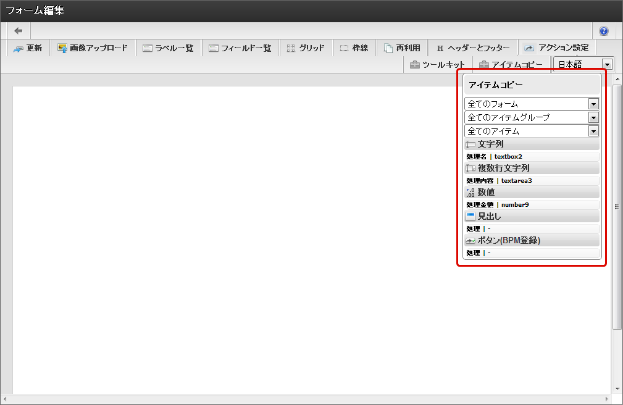623x405 pixels.
Task: Select the グリッド grid tool
Action: 306,48
